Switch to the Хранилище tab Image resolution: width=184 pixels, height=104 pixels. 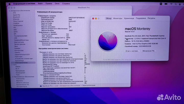[129, 18]
